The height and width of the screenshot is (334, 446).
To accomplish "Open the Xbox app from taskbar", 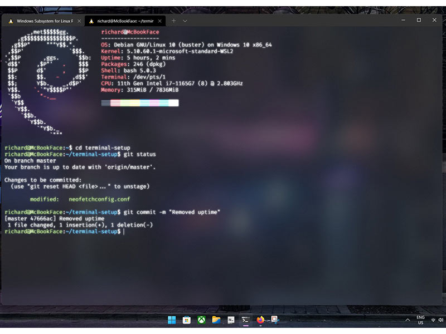I will (201, 320).
